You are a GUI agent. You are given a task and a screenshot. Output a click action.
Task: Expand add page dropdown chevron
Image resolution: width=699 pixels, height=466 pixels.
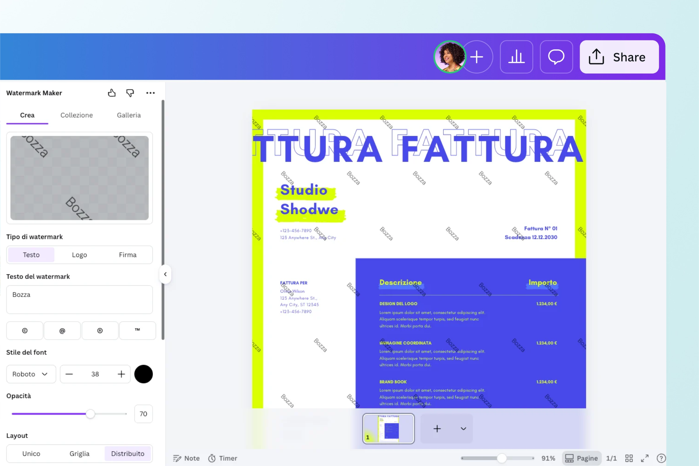(x=463, y=428)
